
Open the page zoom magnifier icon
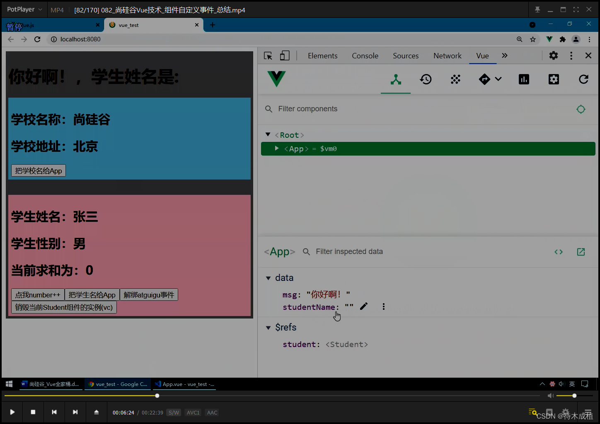click(520, 39)
